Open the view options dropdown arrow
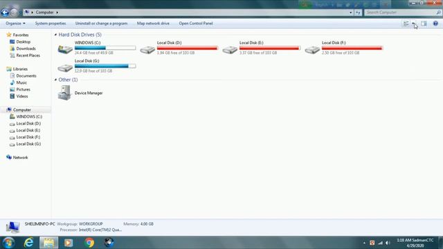Image resolution: width=443 pixels, height=249 pixels. pos(413,24)
